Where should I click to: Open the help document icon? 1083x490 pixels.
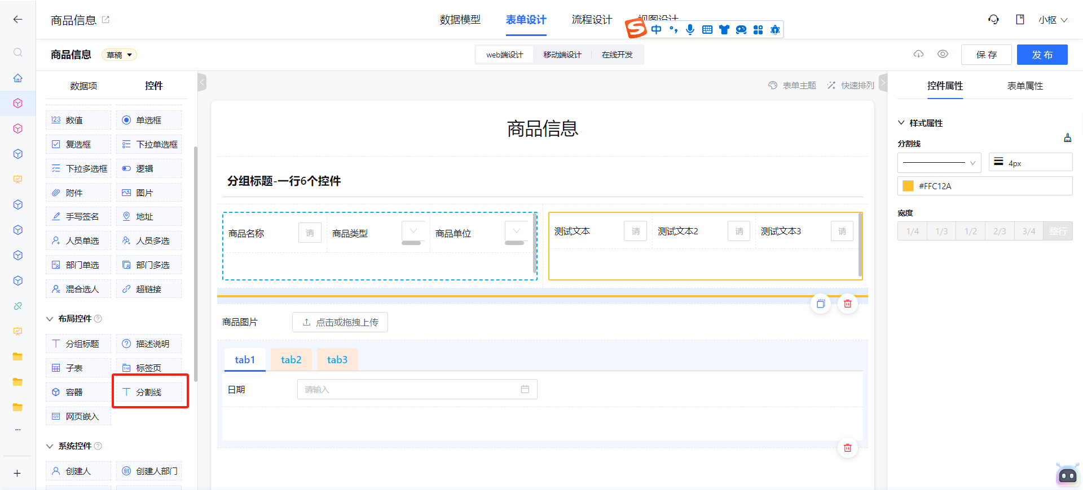(x=1020, y=20)
